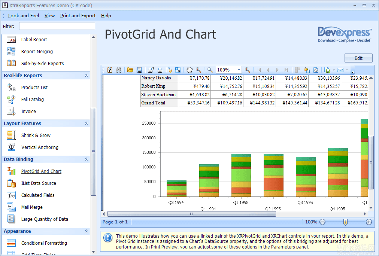The image size is (379, 256).
Task: Select the Magnifier tool
Action: click(198, 70)
